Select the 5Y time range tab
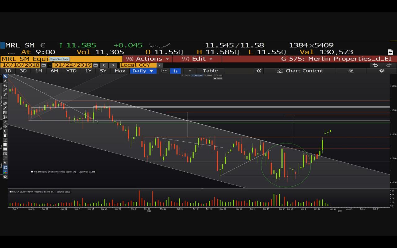Viewport: 397px width, 248px height. pos(103,71)
